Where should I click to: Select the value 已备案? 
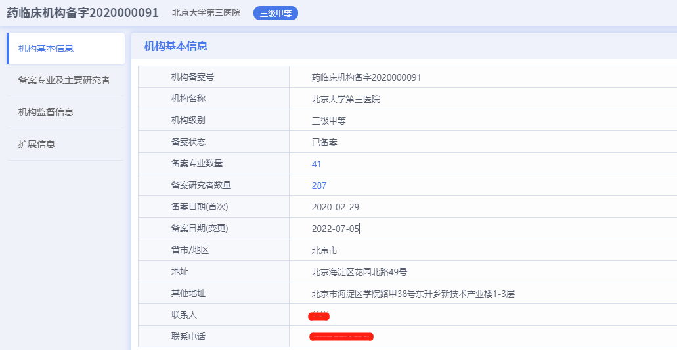(324, 142)
